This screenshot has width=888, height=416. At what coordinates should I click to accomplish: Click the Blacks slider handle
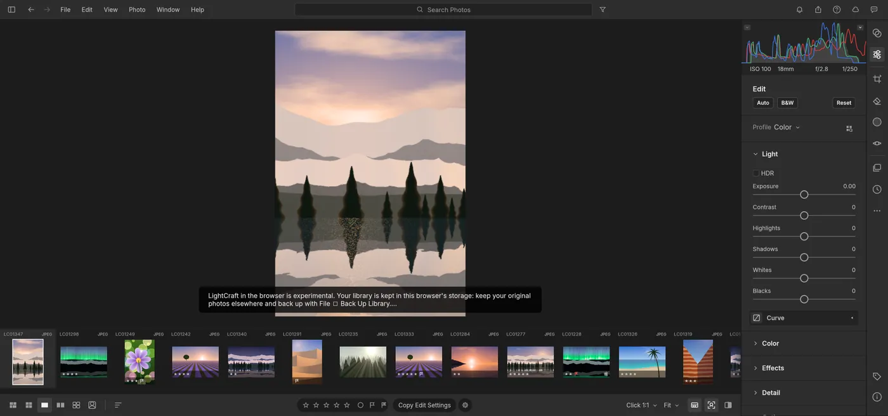804,299
